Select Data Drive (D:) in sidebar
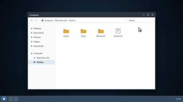The width and height of the screenshot is (183, 102). [42, 58]
